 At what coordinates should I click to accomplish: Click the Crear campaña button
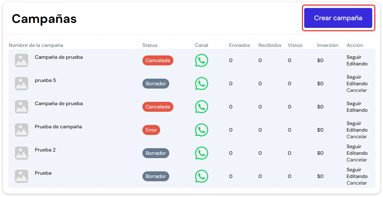pyautogui.click(x=338, y=18)
